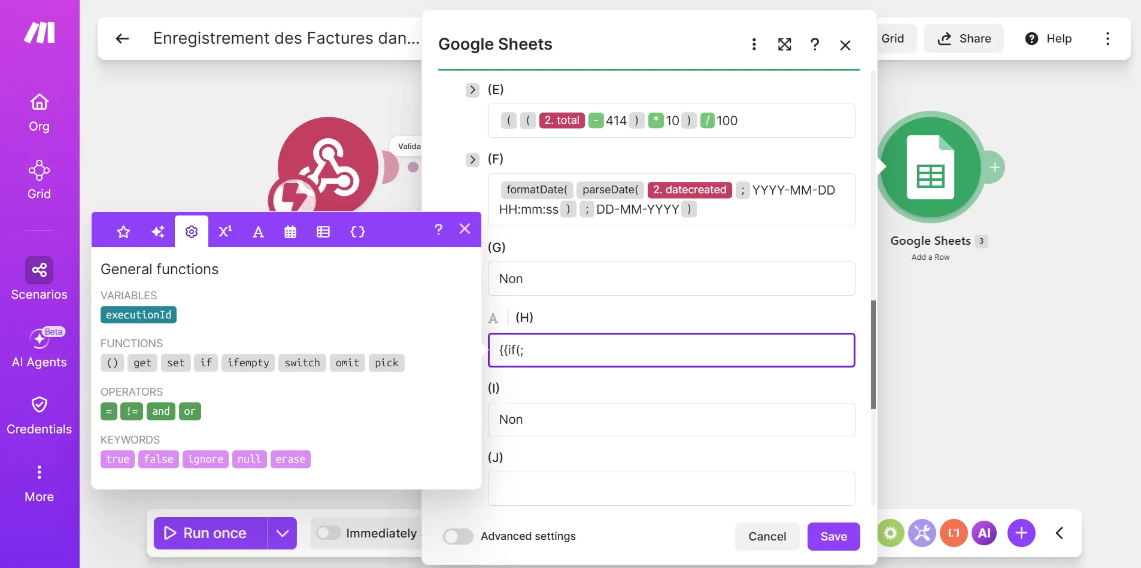1141x568 pixels.
Task: Click the Share button
Action: pos(964,39)
